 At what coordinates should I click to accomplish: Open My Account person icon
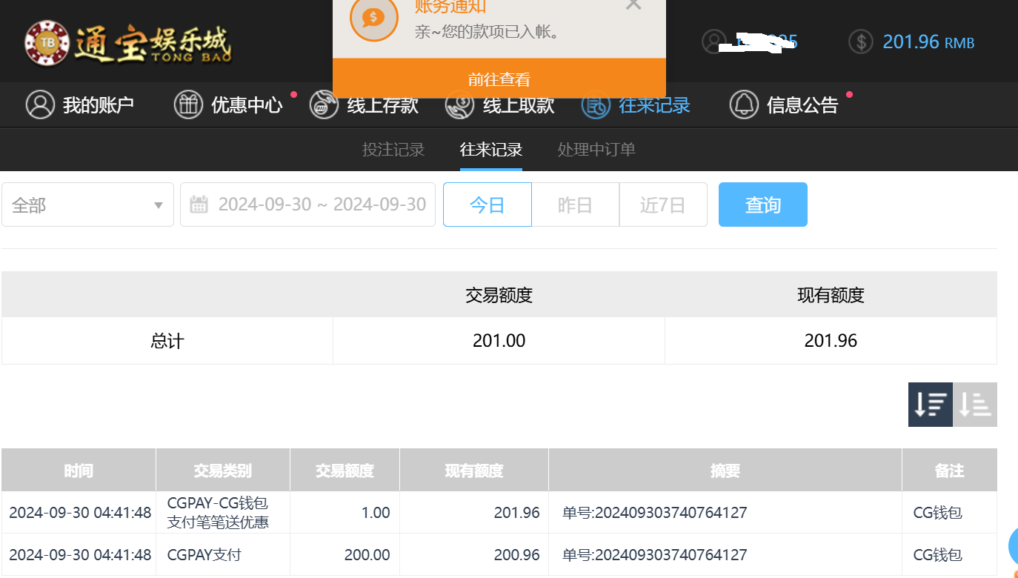pos(40,105)
